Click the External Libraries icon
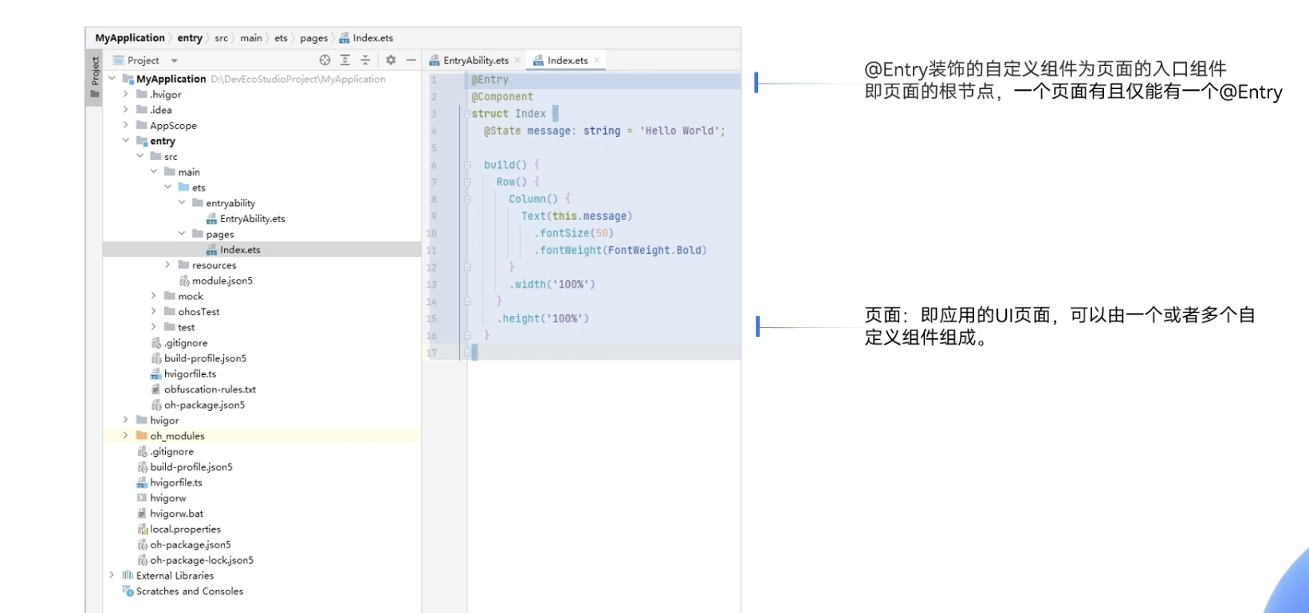Screen dimensions: 1309x613 click(128, 576)
